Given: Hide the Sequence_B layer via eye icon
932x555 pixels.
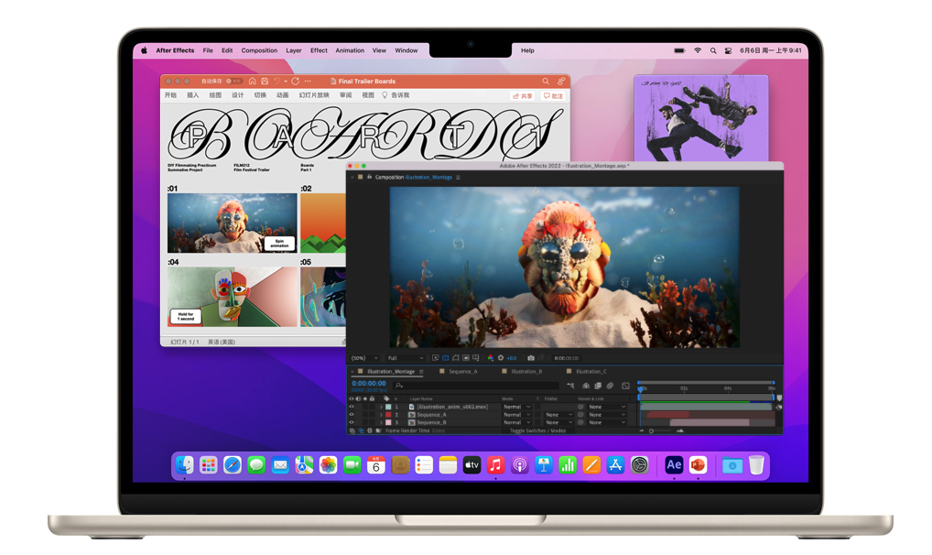Looking at the screenshot, I should coord(352,422).
